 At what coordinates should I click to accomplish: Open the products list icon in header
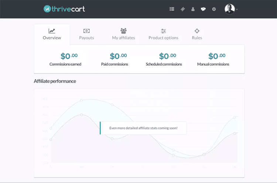click(172, 9)
